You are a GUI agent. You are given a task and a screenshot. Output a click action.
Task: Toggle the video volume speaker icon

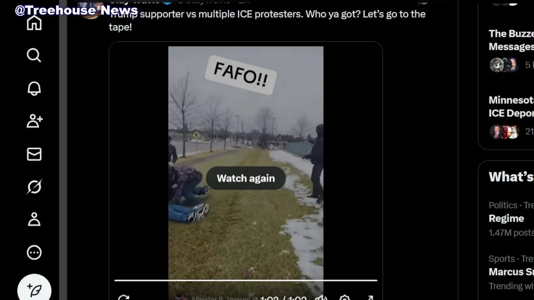(321, 297)
